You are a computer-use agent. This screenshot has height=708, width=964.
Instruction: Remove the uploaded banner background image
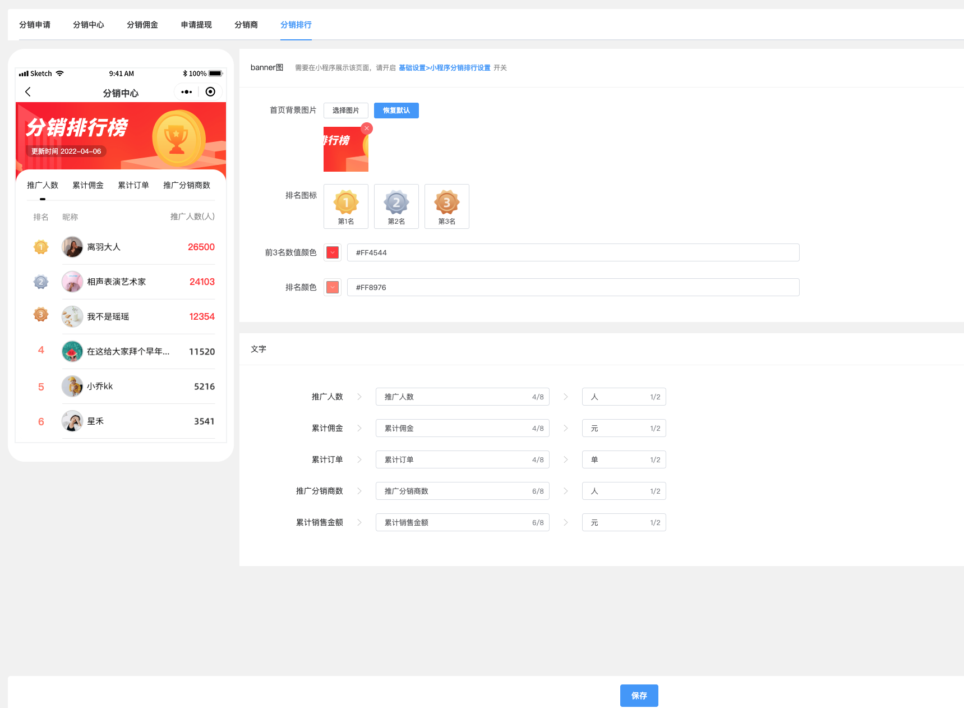click(367, 128)
